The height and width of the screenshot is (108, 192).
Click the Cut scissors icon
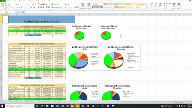(x=6, y=3)
